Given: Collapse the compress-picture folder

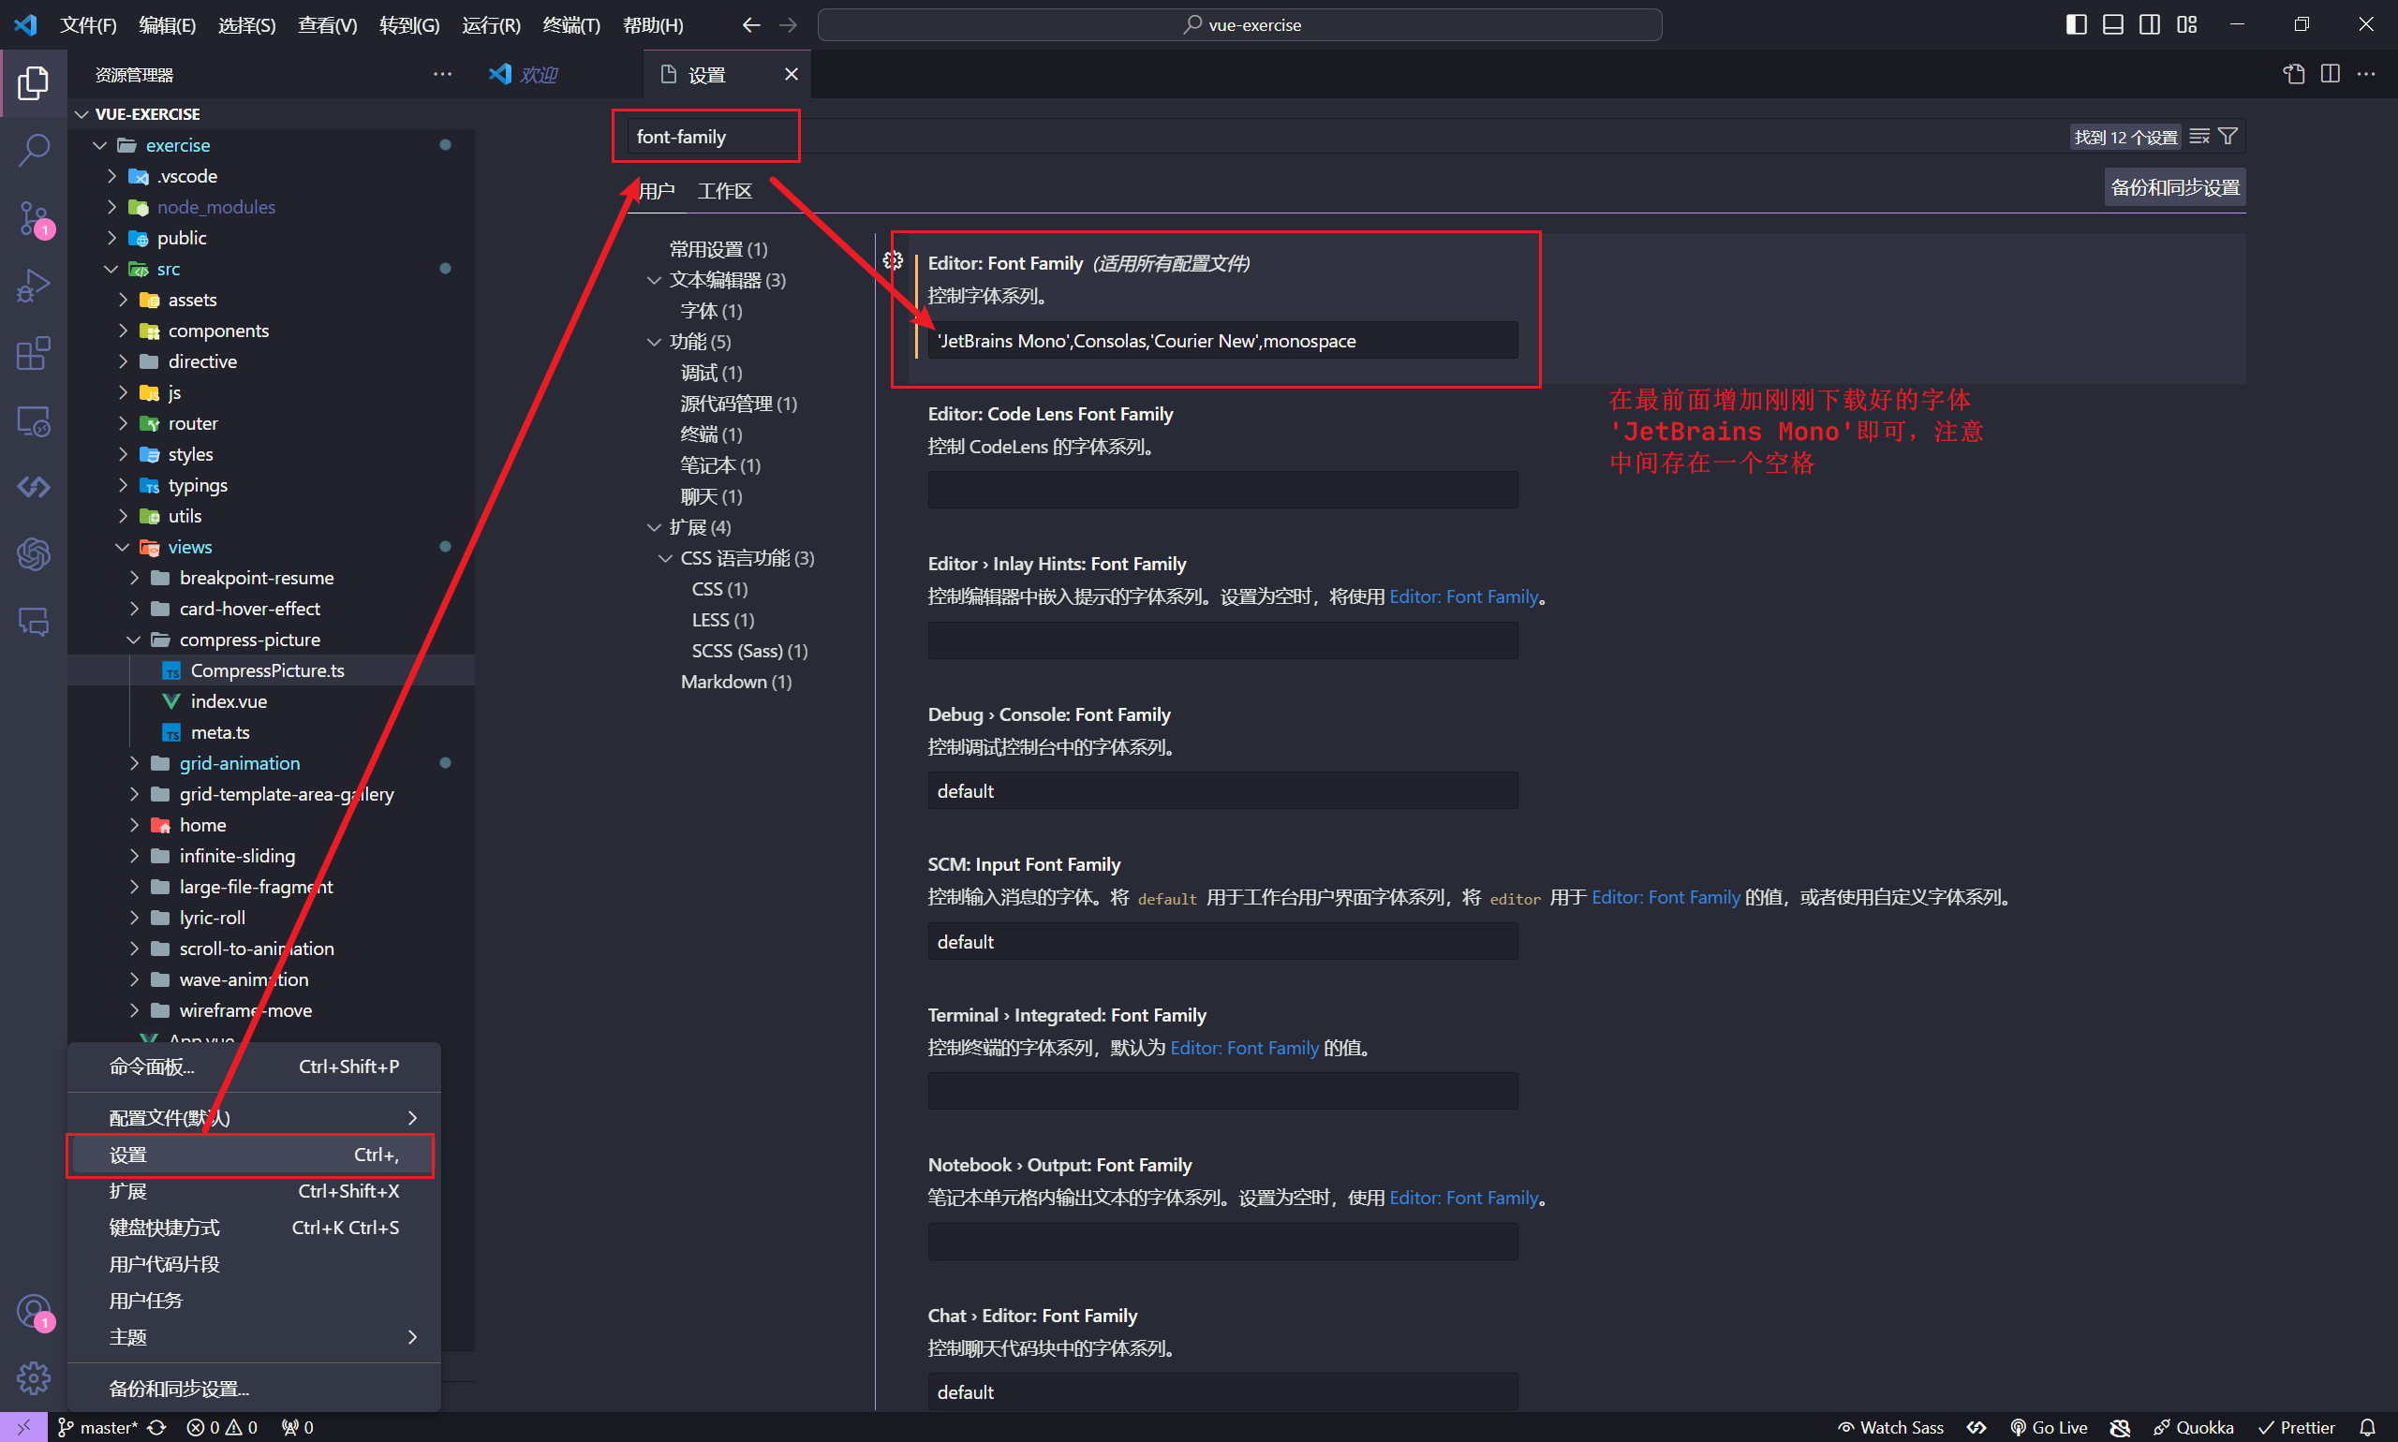Looking at the screenshot, I should click(134, 640).
